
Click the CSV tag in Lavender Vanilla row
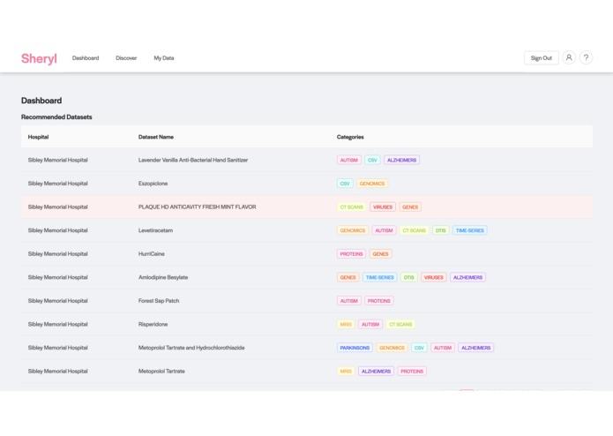pyautogui.click(x=372, y=160)
